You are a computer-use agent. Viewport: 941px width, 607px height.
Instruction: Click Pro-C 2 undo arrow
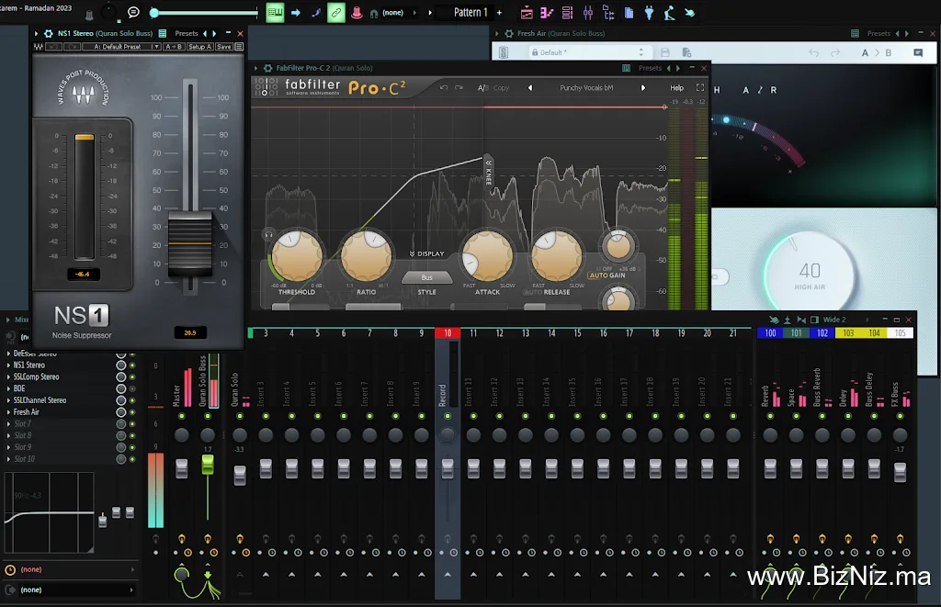444,88
